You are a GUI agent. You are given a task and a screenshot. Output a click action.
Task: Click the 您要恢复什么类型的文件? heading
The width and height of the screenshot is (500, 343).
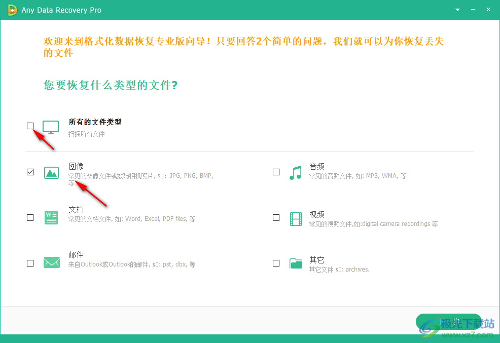pyautogui.click(x=111, y=85)
